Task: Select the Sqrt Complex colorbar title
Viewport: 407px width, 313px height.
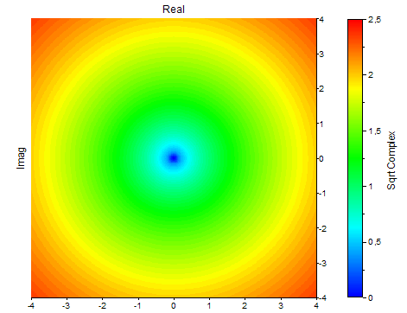Action: pos(391,161)
